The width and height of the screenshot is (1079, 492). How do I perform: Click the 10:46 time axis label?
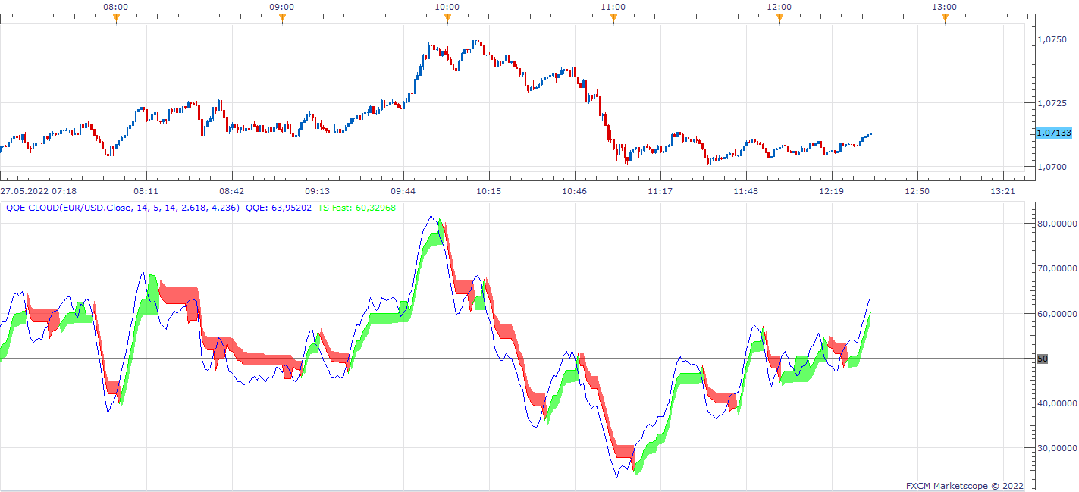tap(575, 192)
